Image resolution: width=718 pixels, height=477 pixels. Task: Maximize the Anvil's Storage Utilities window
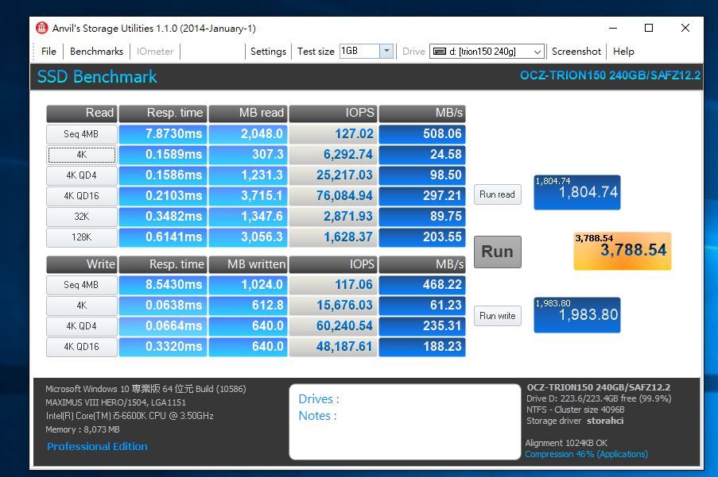[649, 29]
